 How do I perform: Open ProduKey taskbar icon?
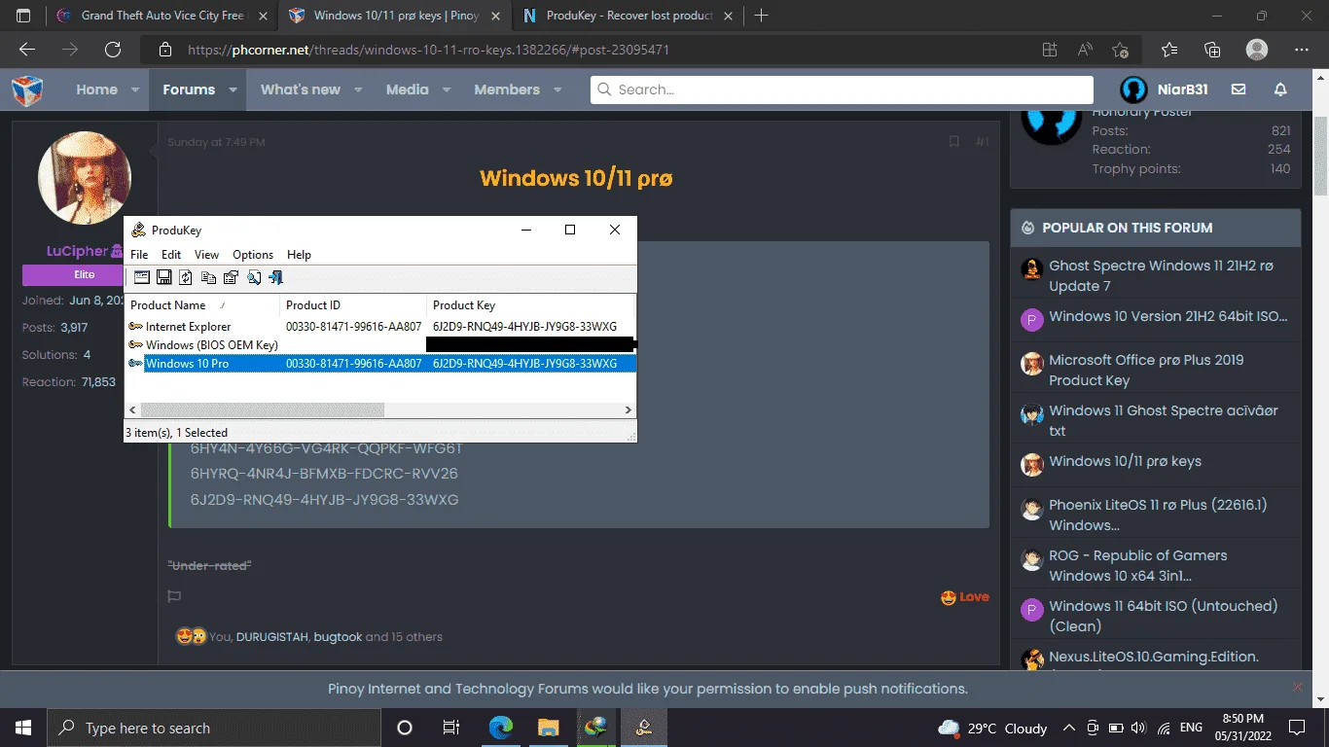click(x=643, y=728)
